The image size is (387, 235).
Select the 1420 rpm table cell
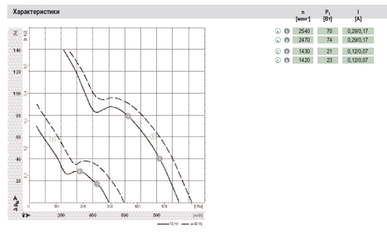pyautogui.click(x=302, y=61)
